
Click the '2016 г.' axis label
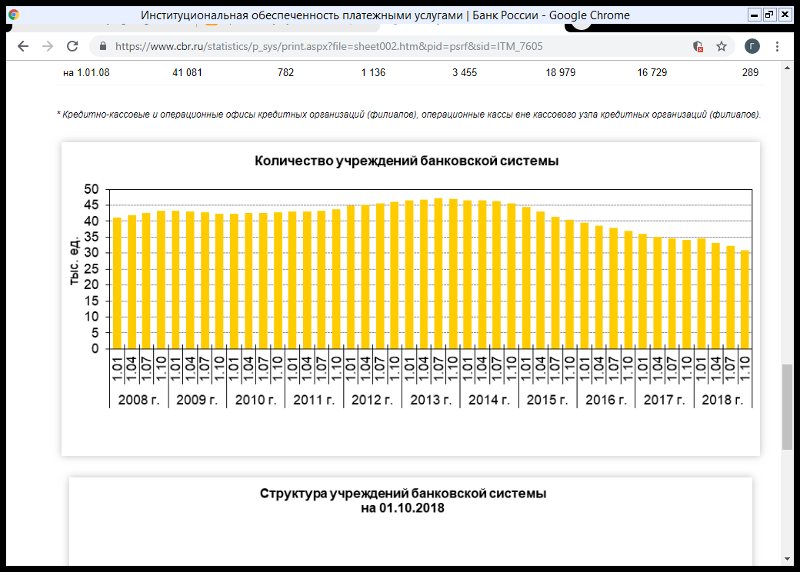(606, 401)
